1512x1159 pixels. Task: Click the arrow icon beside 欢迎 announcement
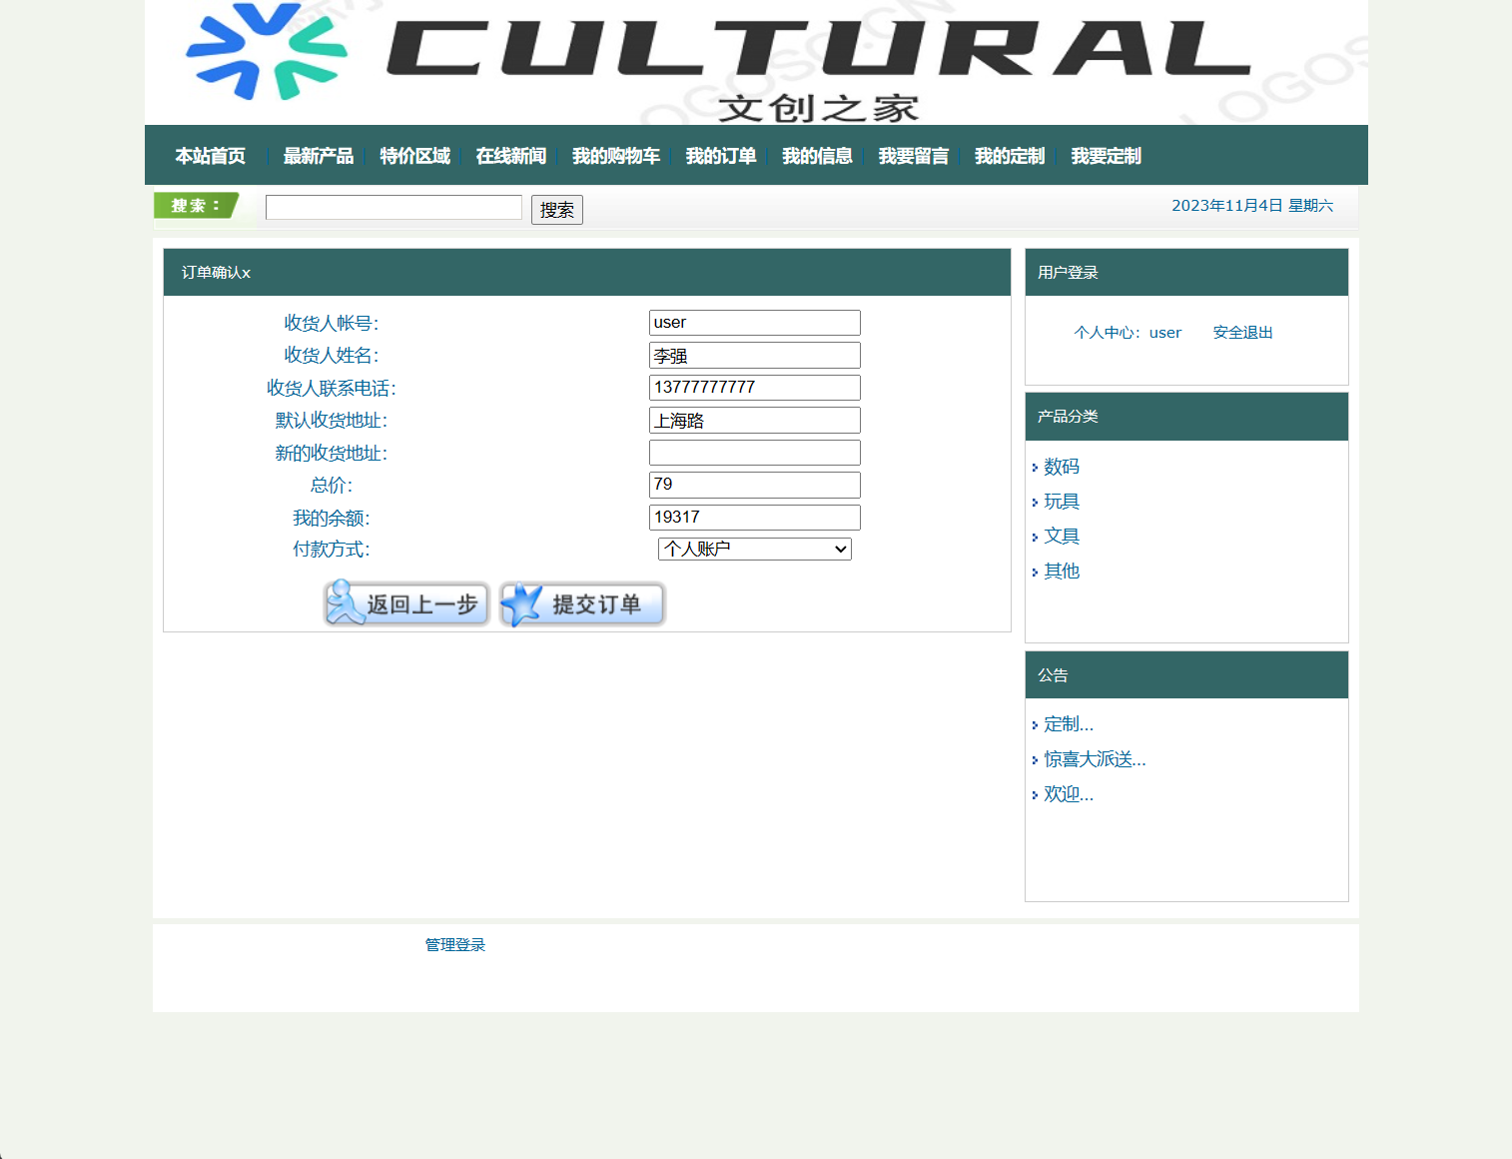click(1035, 794)
